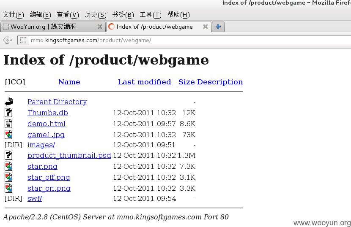Screen dimensions: 351x227
Task: Click the 12K size of Thumbs.db
Action: (x=189, y=113)
